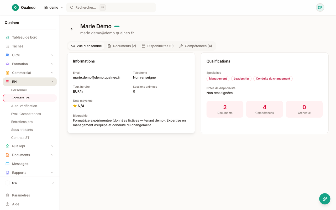The image size is (336, 210).
Task: Click the CRM people icon
Action: point(7,55)
